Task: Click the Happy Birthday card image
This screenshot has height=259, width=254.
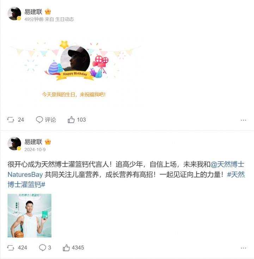Action: click(x=74, y=70)
